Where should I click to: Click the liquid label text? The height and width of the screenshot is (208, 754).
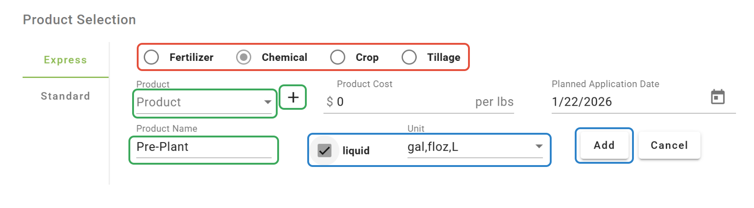356,151
